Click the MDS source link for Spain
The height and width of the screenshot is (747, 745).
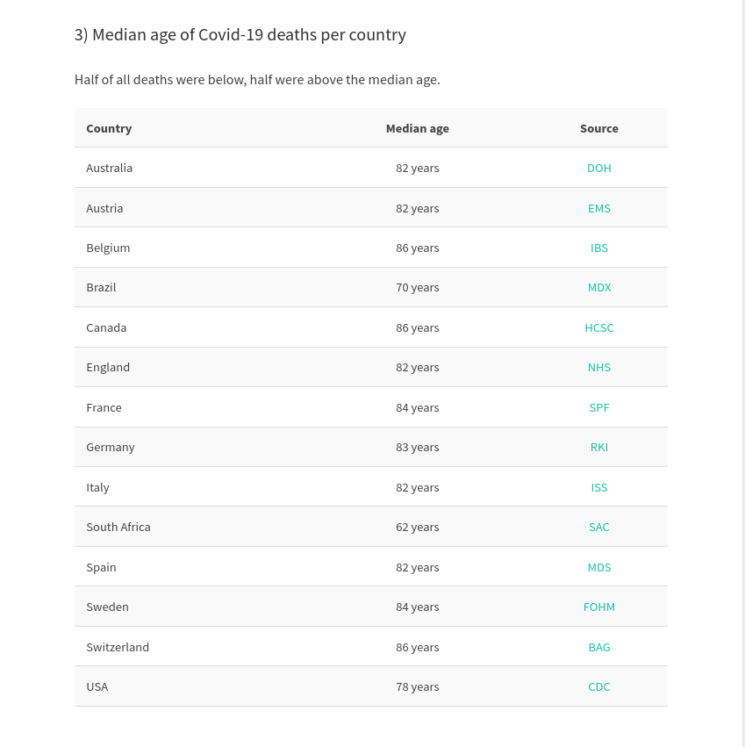coord(598,568)
